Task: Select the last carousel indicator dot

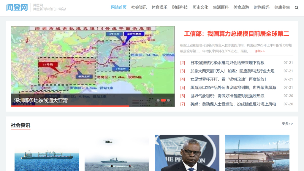Action: pyautogui.click(x=168, y=100)
